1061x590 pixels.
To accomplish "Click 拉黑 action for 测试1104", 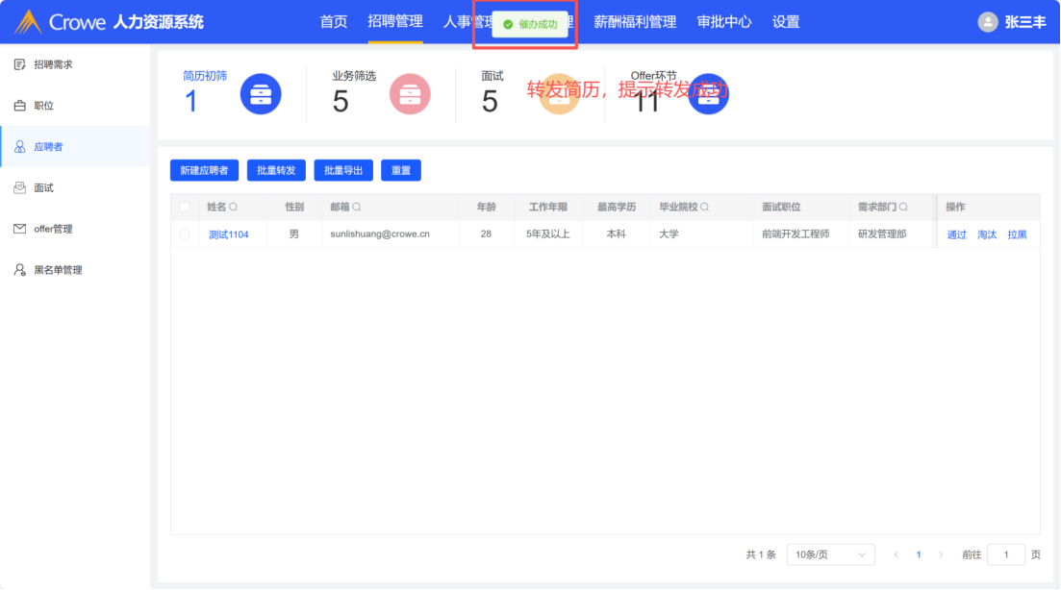I will [1017, 234].
